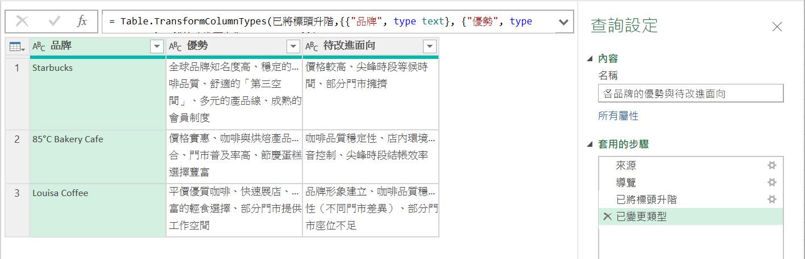Viewport: 805px width, 259px height.
Task: Open gear settings for 已將標頭升階 step
Action: pos(771,199)
